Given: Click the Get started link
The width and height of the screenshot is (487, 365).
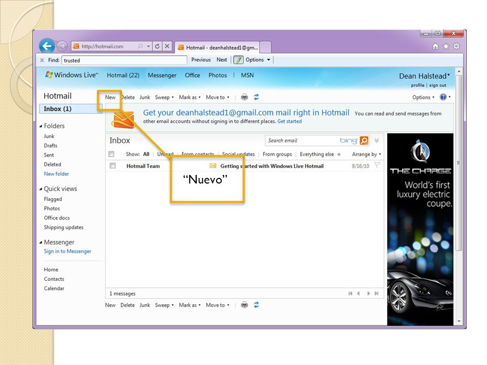Looking at the screenshot, I should click(290, 121).
